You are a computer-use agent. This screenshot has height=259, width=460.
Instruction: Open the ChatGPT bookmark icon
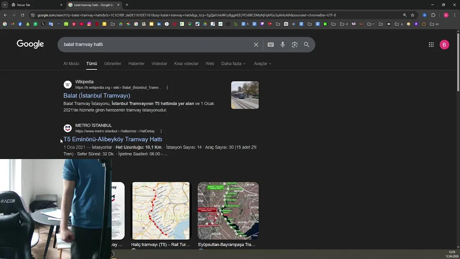(x=286, y=24)
